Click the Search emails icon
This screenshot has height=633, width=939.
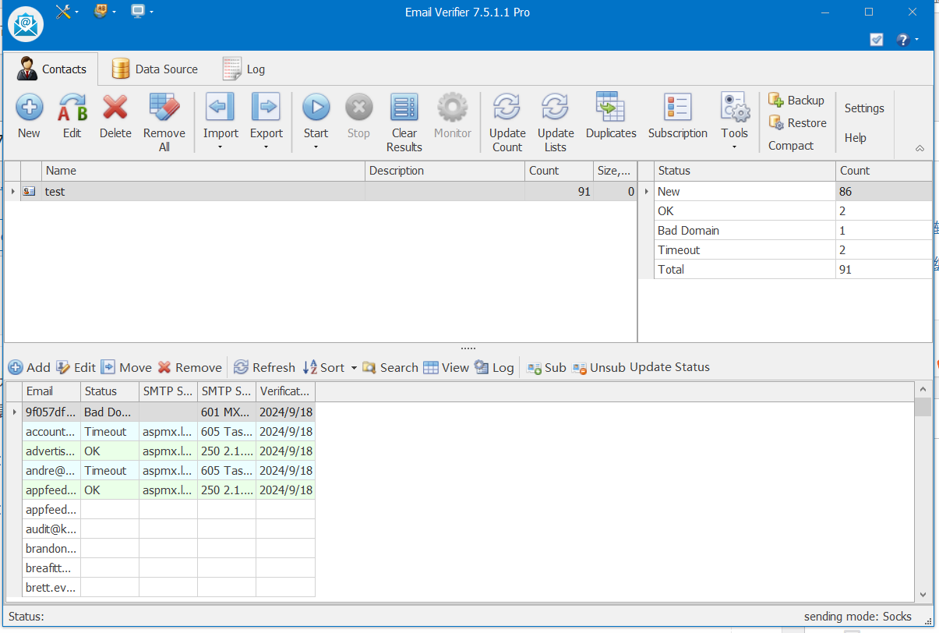[369, 367]
